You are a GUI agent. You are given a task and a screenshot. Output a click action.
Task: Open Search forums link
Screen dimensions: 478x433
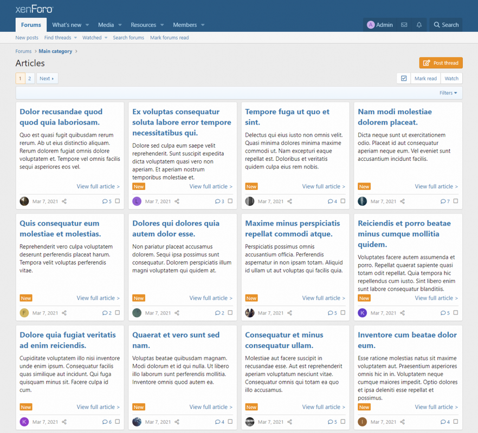128,38
